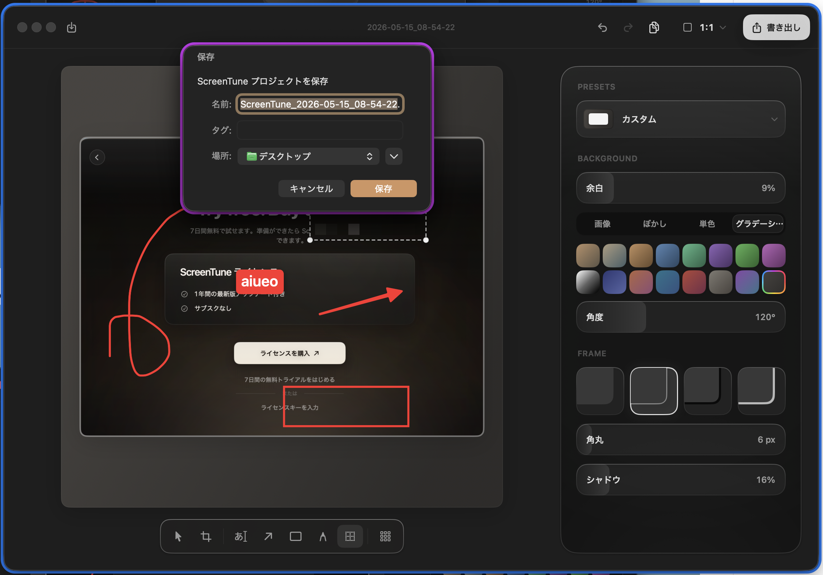Pick the dusty rose gradient swatch

click(x=641, y=282)
